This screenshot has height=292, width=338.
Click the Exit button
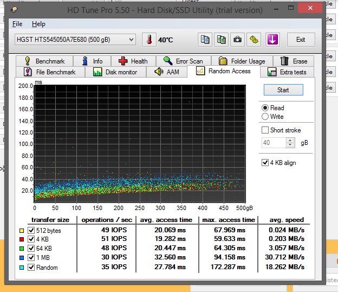click(301, 40)
